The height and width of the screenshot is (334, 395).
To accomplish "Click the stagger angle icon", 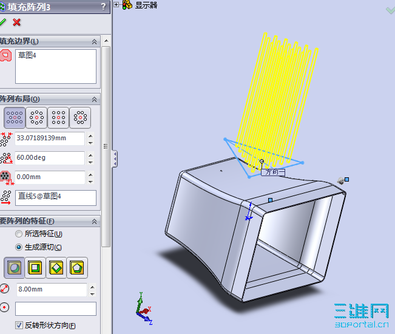I will click(x=6, y=158).
